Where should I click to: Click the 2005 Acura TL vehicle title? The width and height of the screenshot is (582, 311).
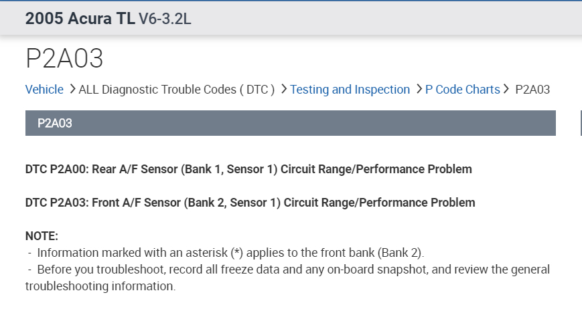click(79, 18)
